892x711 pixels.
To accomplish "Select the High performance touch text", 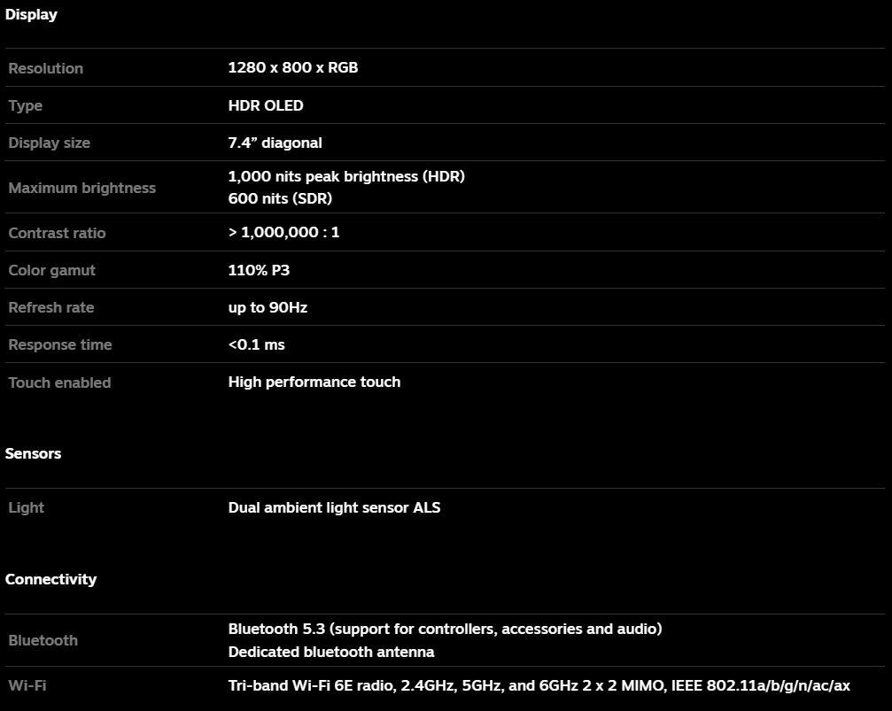I will click(x=314, y=383).
